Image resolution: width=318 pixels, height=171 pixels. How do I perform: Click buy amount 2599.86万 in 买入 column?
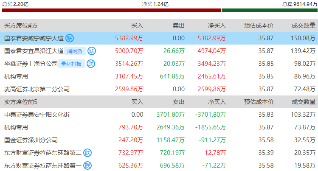pyautogui.click(x=129, y=89)
